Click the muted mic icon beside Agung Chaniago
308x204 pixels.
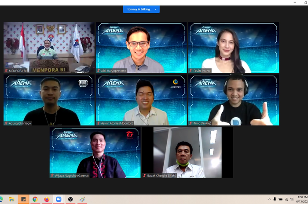pos(6,123)
